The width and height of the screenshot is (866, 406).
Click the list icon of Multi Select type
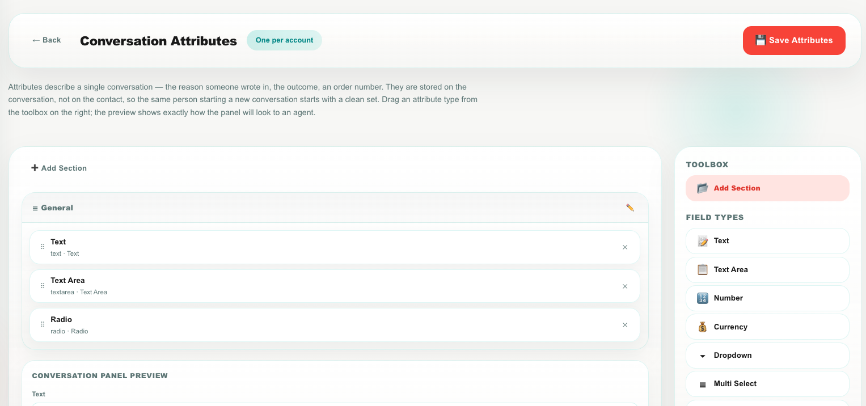click(x=703, y=384)
